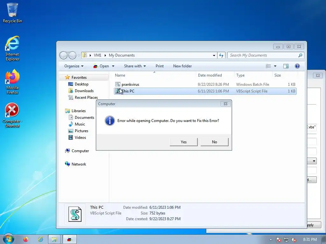The image size is (326, 244).
Task: Click the Explorer Forward navigation button
Action: (72, 55)
